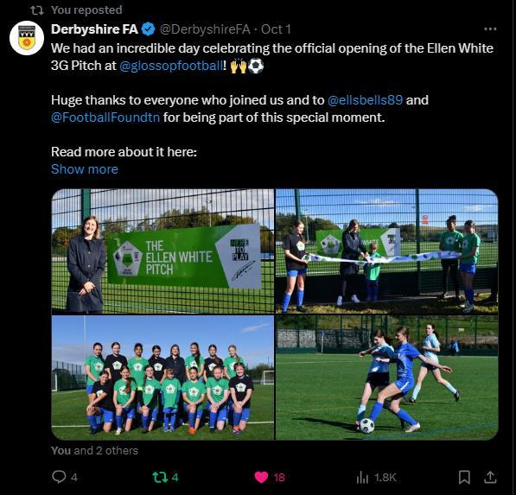Open the three-dot more options menu
Viewport: 516px width, 495px height.
[490, 29]
